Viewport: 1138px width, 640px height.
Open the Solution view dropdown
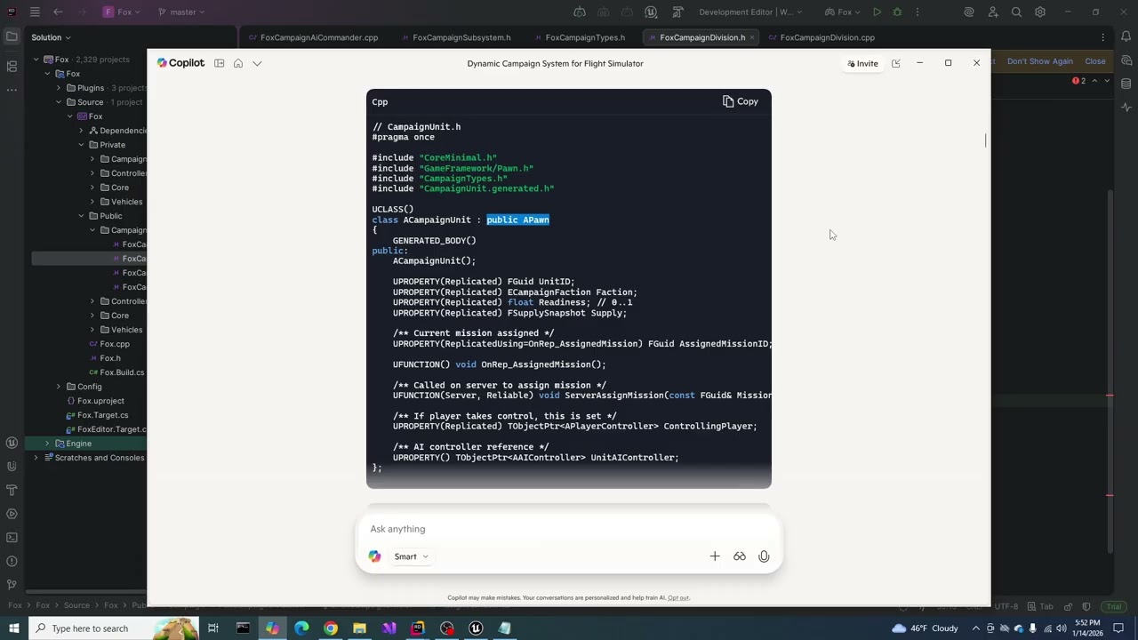[51, 37]
